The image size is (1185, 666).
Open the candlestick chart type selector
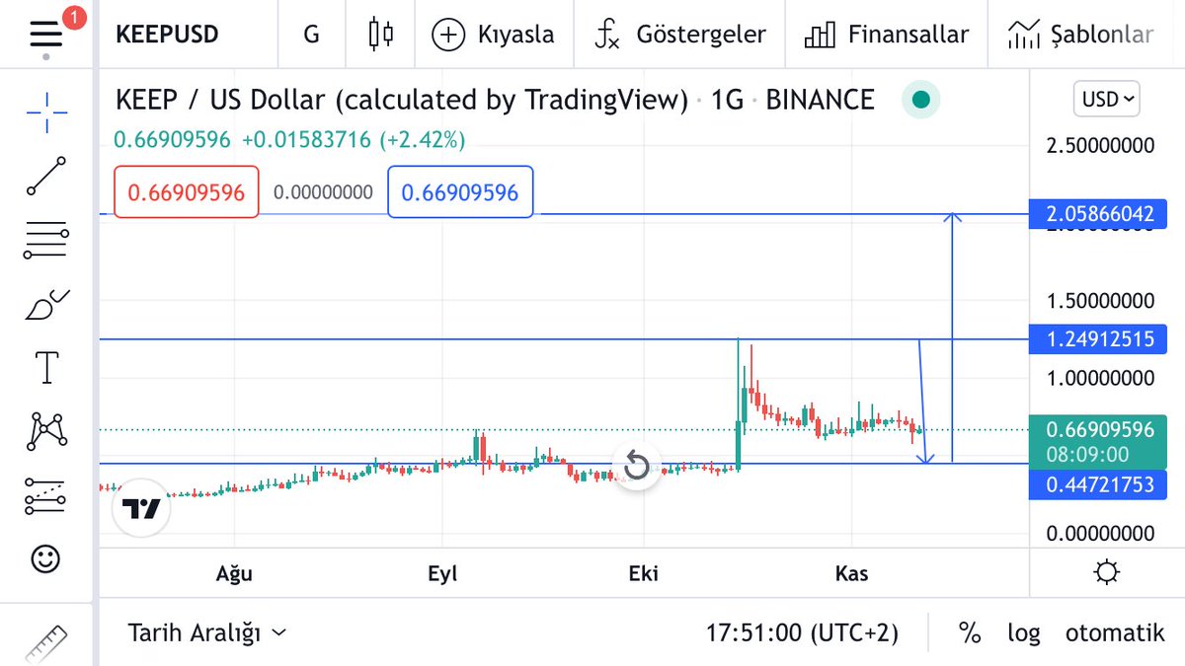coord(380,35)
